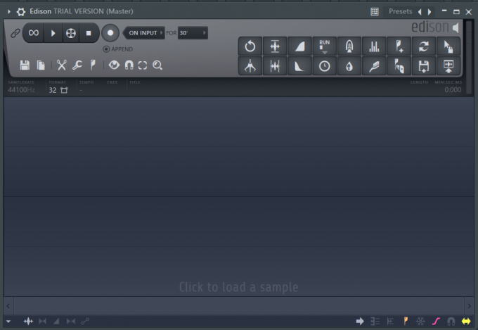
Task: Open the scissors Edit menu
Action: point(62,65)
